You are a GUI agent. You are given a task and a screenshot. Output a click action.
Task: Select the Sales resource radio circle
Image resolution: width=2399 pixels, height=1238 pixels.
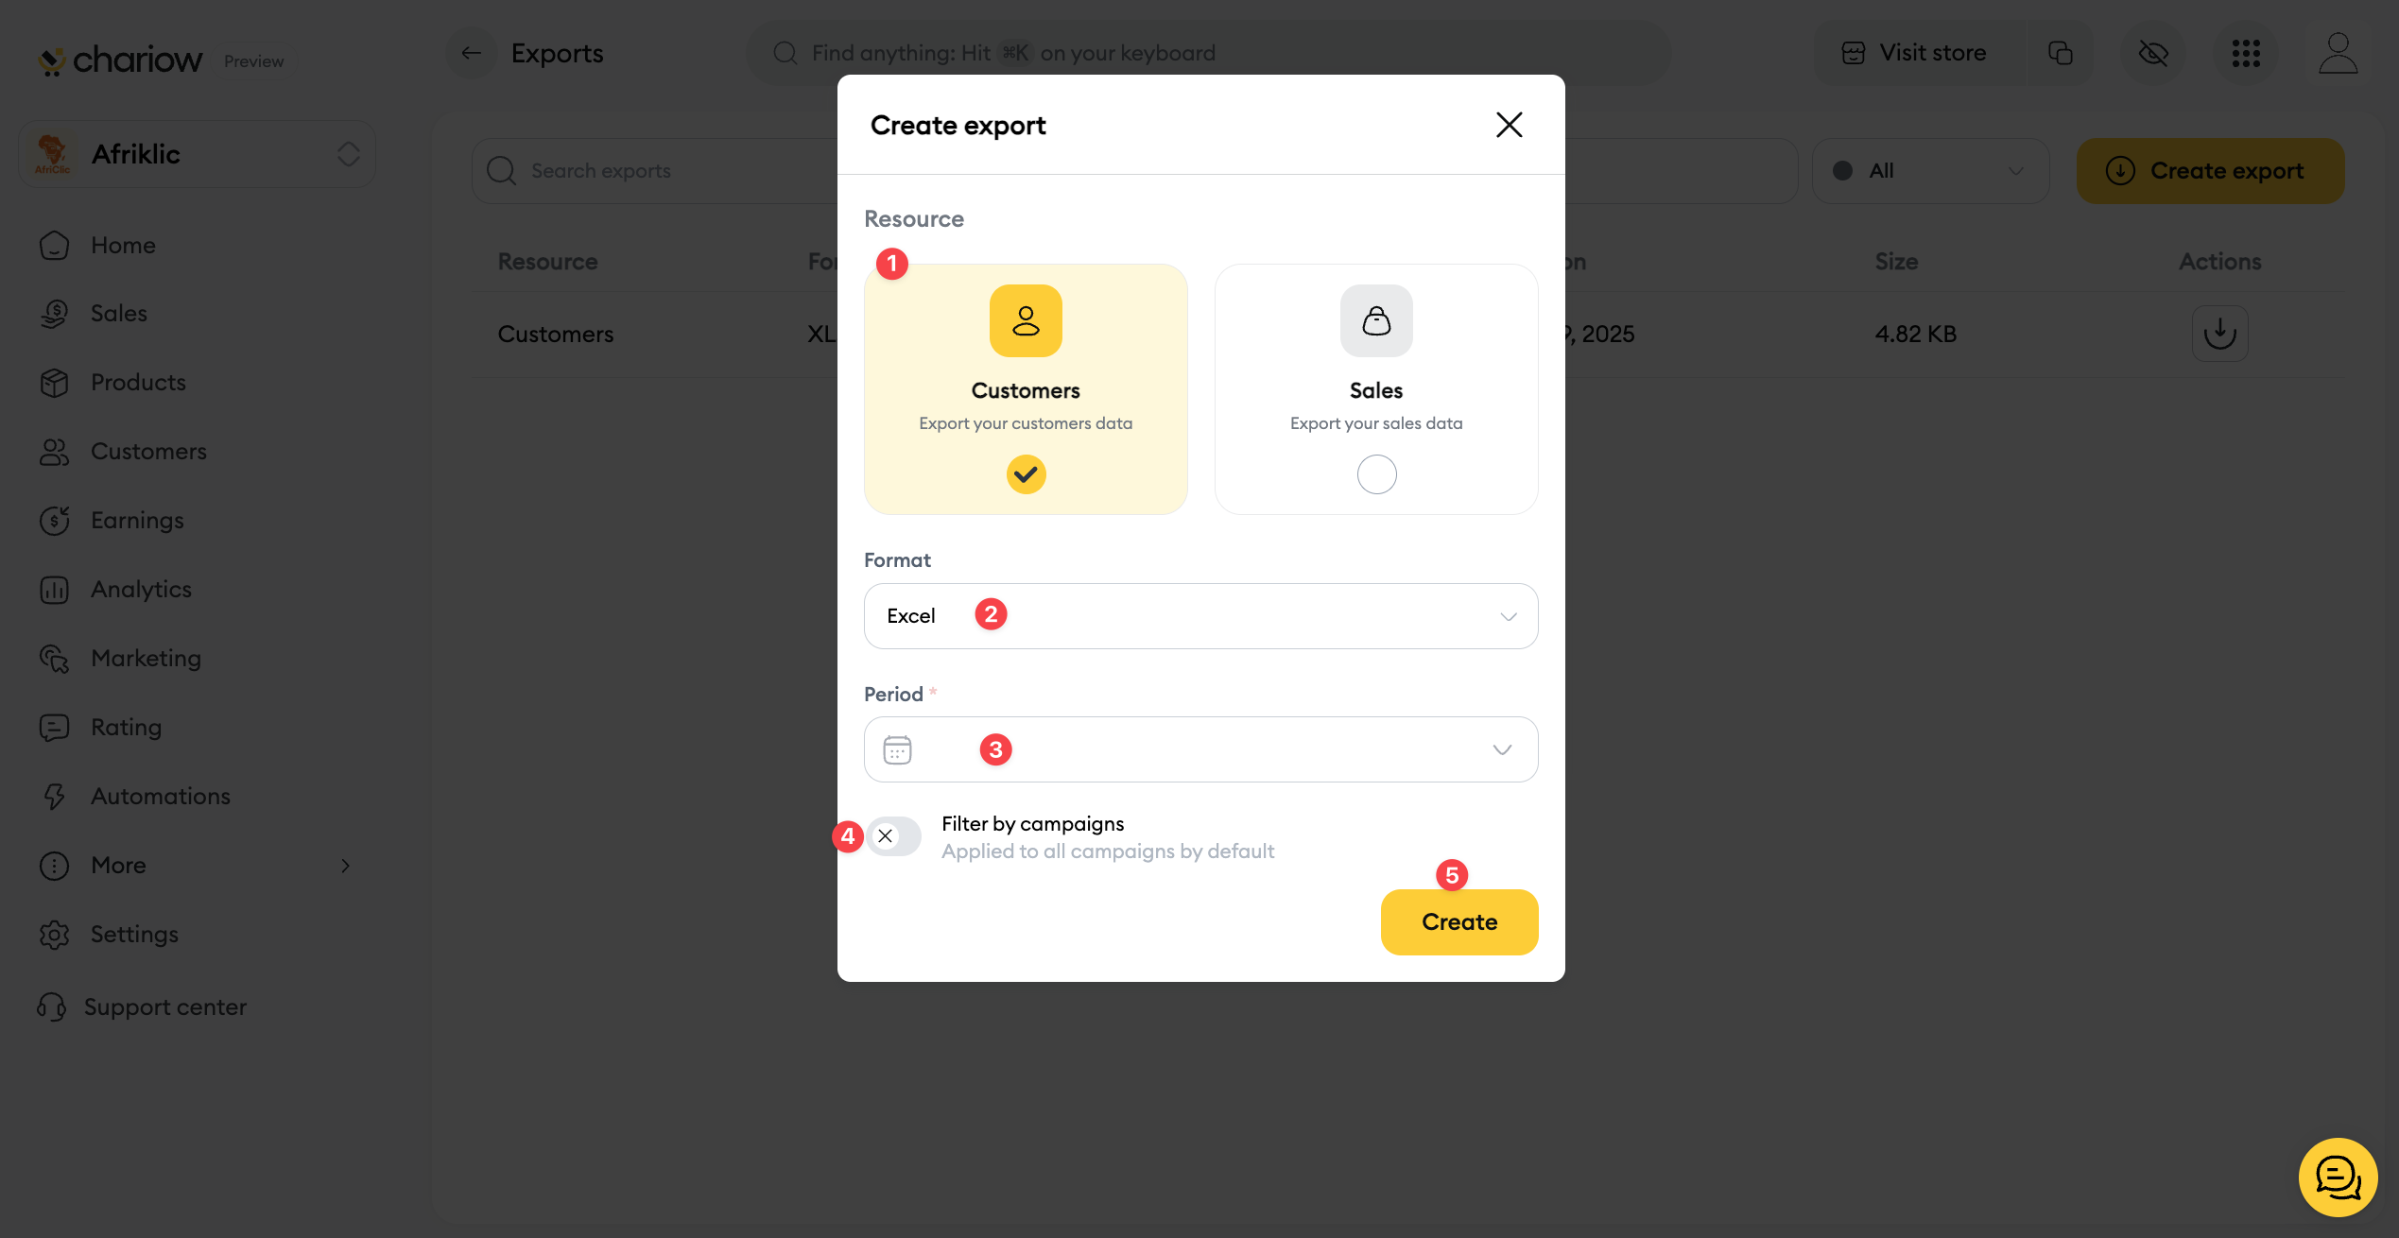point(1376,474)
